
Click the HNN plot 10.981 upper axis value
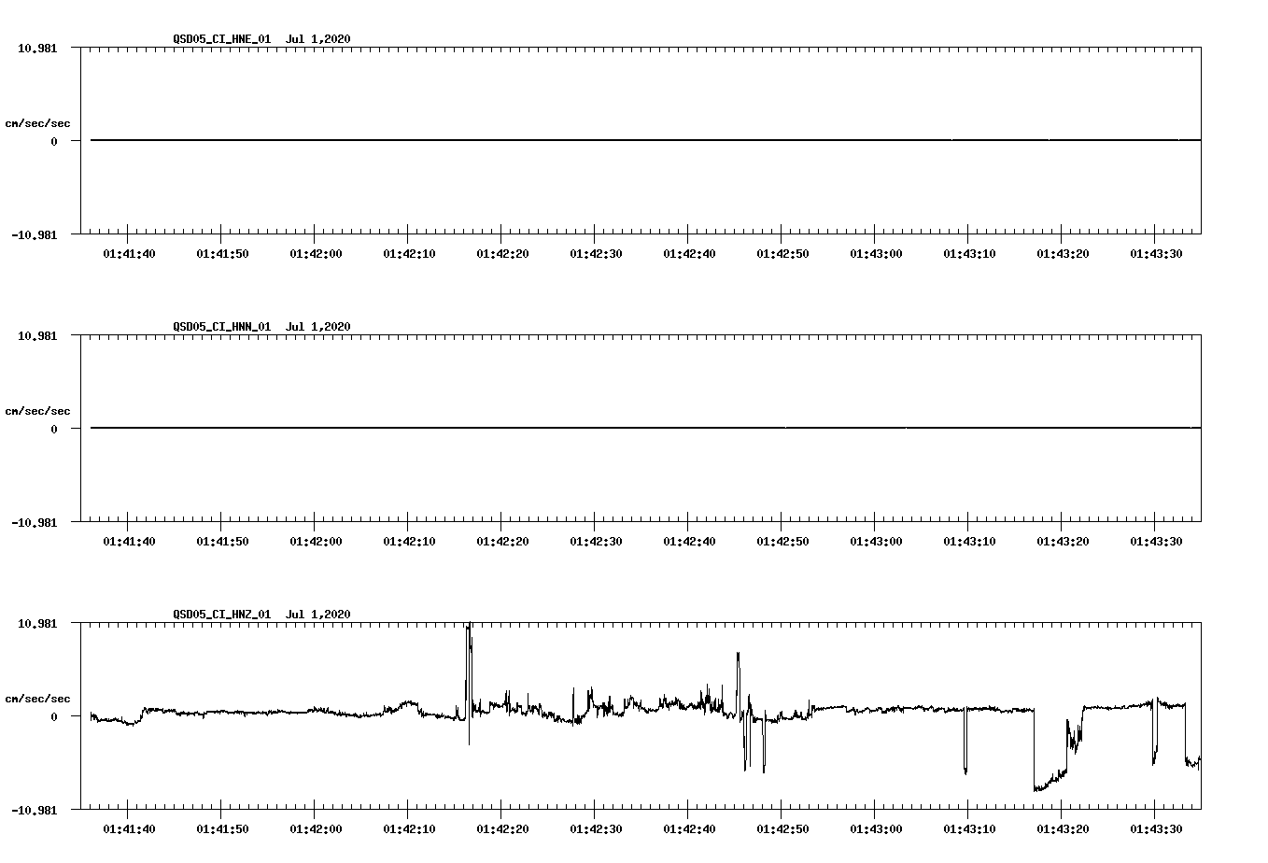click(x=36, y=335)
